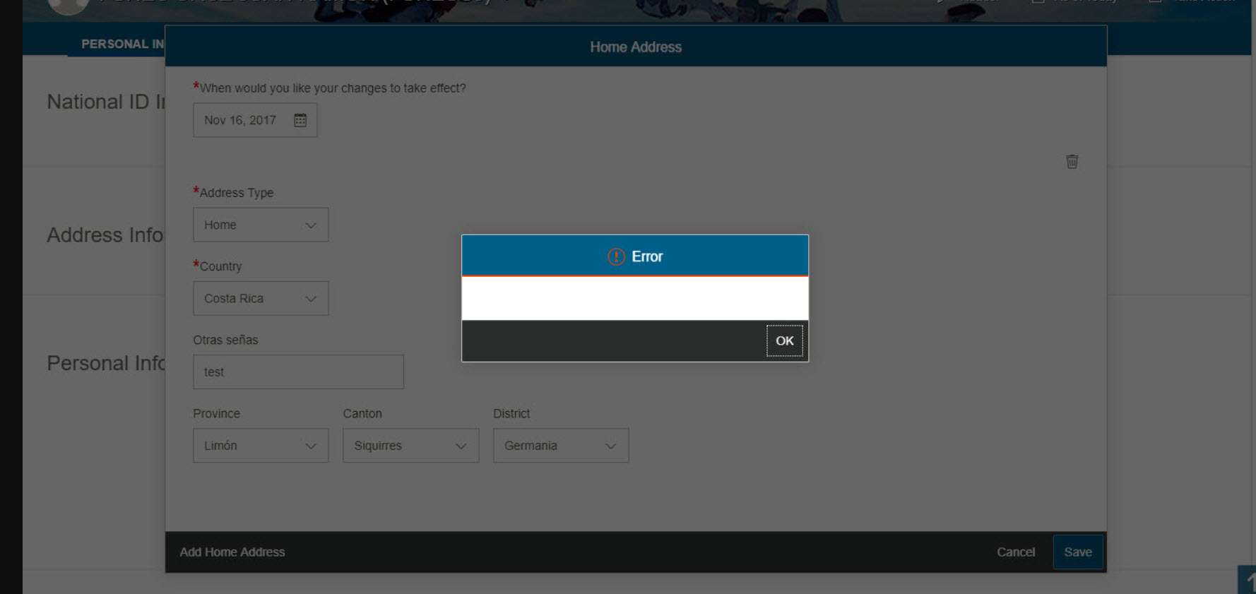Image resolution: width=1256 pixels, height=594 pixels.
Task: Click the National ID section heading
Action: coord(105,102)
